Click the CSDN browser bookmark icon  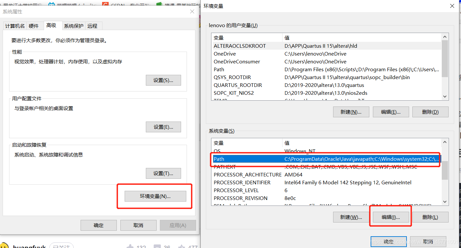[105, 4]
